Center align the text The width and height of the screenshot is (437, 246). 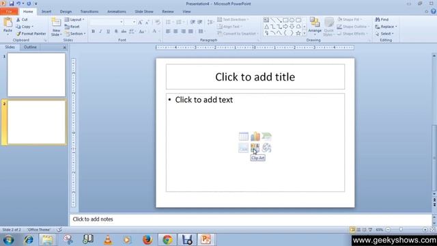[175, 31]
